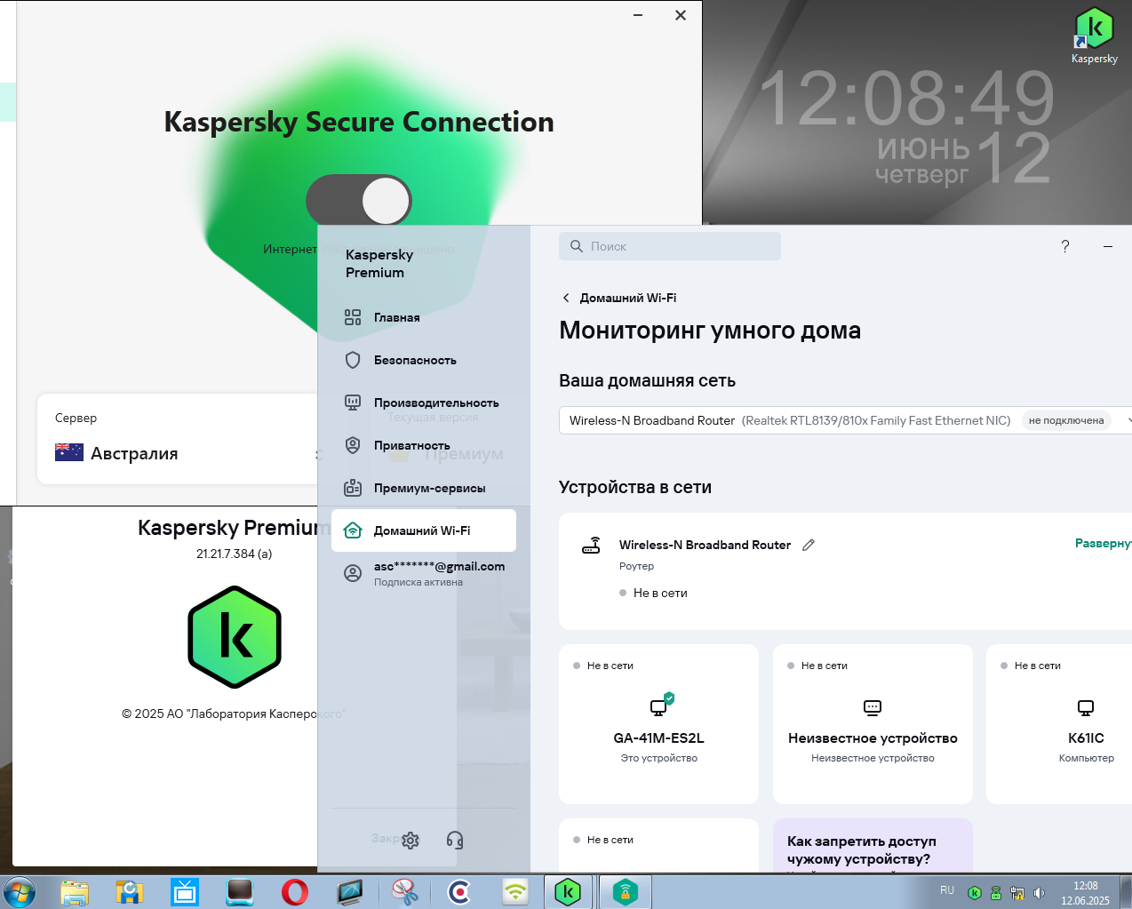Click the back chevron beside Домашний Wi-Fi
1132x909 pixels.
(566, 298)
